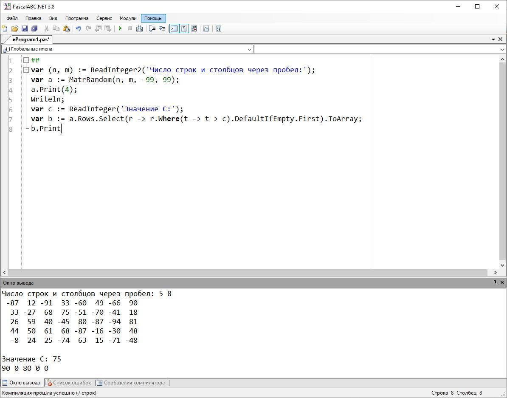Run the program with the green play icon
The width and height of the screenshot is (507, 398).
coord(120,28)
